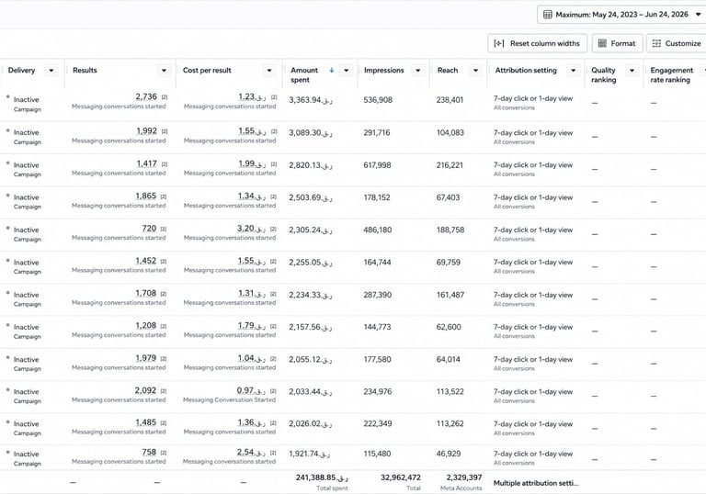The width and height of the screenshot is (706, 494).
Task: Click cost per result value 1.99
Action: (252, 163)
